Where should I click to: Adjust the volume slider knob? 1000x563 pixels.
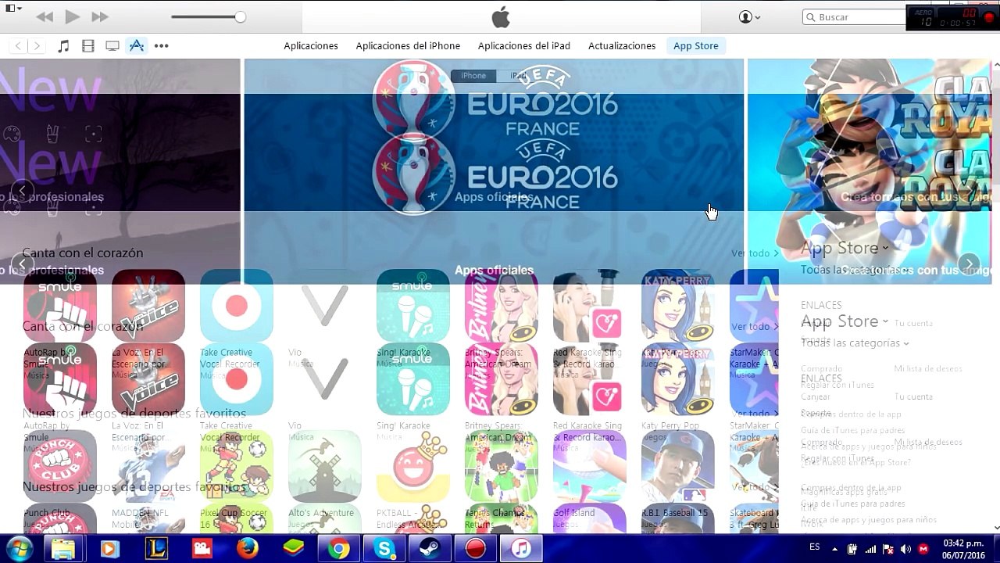tap(240, 16)
